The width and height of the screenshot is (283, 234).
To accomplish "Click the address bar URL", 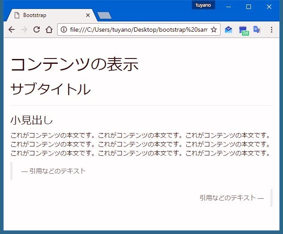I will 138,29.
